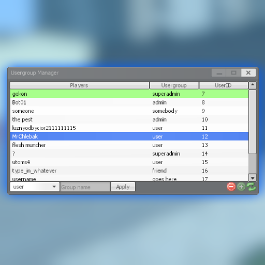This screenshot has height=265, width=265.
Task: Click the somebody usergroup cell
Action: click(165, 111)
